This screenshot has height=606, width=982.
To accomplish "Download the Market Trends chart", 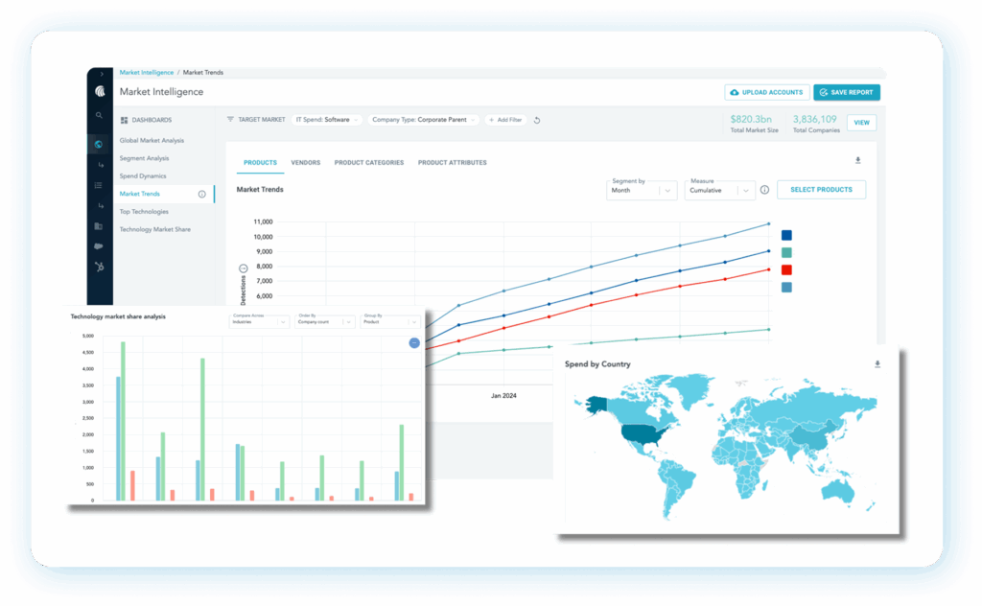I will pos(858,161).
